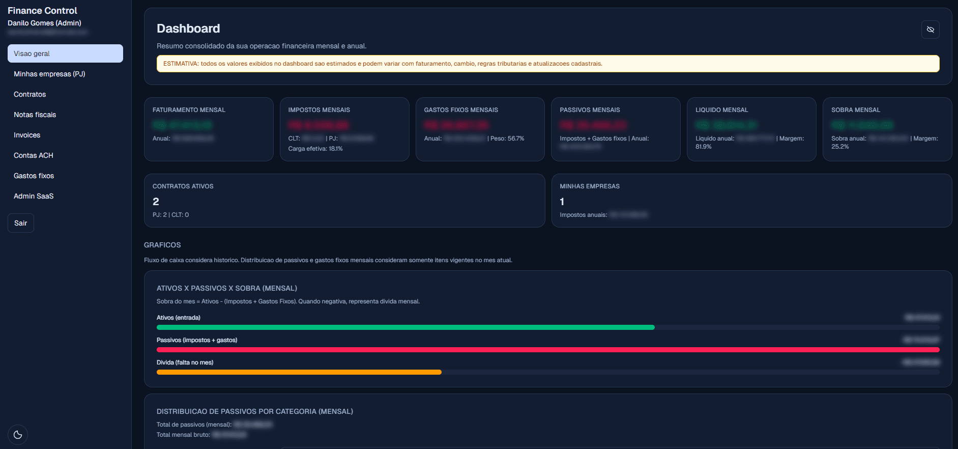Click the Sobra Mensal card title
Image resolution: width=958 pixels, height=449 pixels.
(x=855, y=110)
